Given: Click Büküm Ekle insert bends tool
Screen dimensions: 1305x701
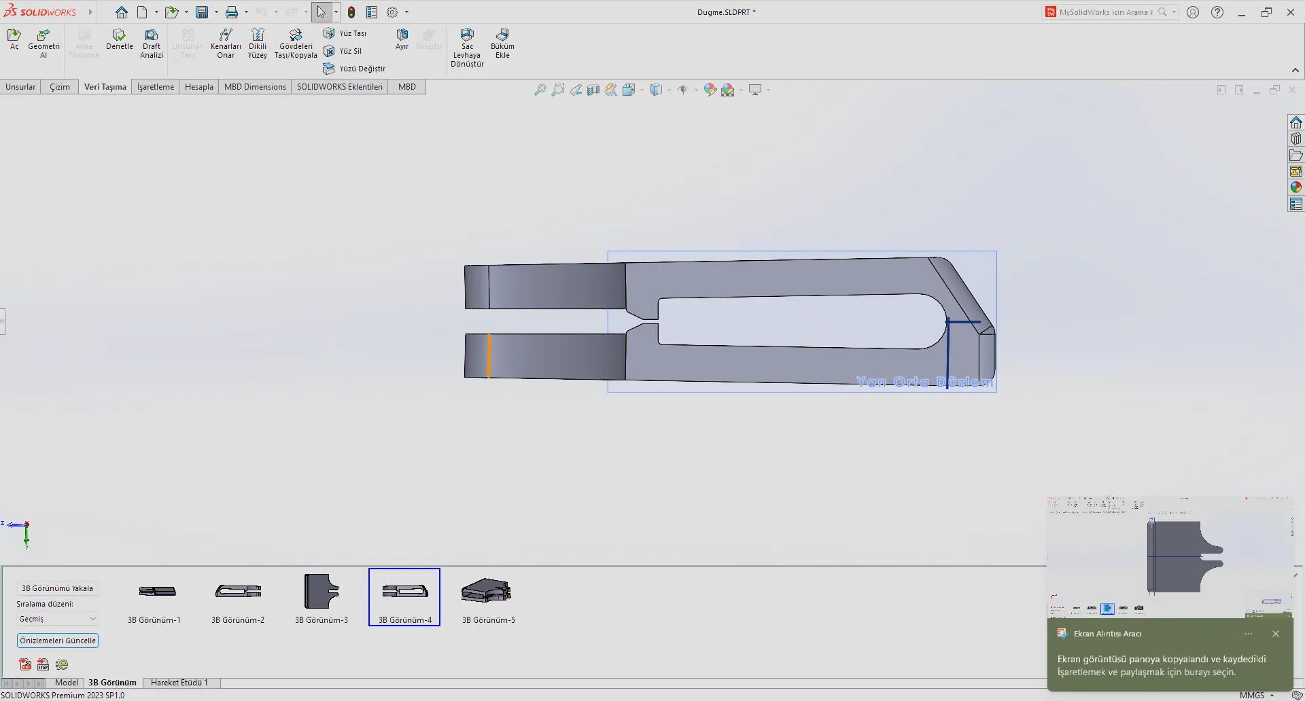Looking at the screenshot, I should [x=502, y=43].
